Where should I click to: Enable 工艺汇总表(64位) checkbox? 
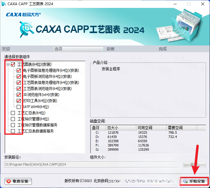tap(13, 113)
